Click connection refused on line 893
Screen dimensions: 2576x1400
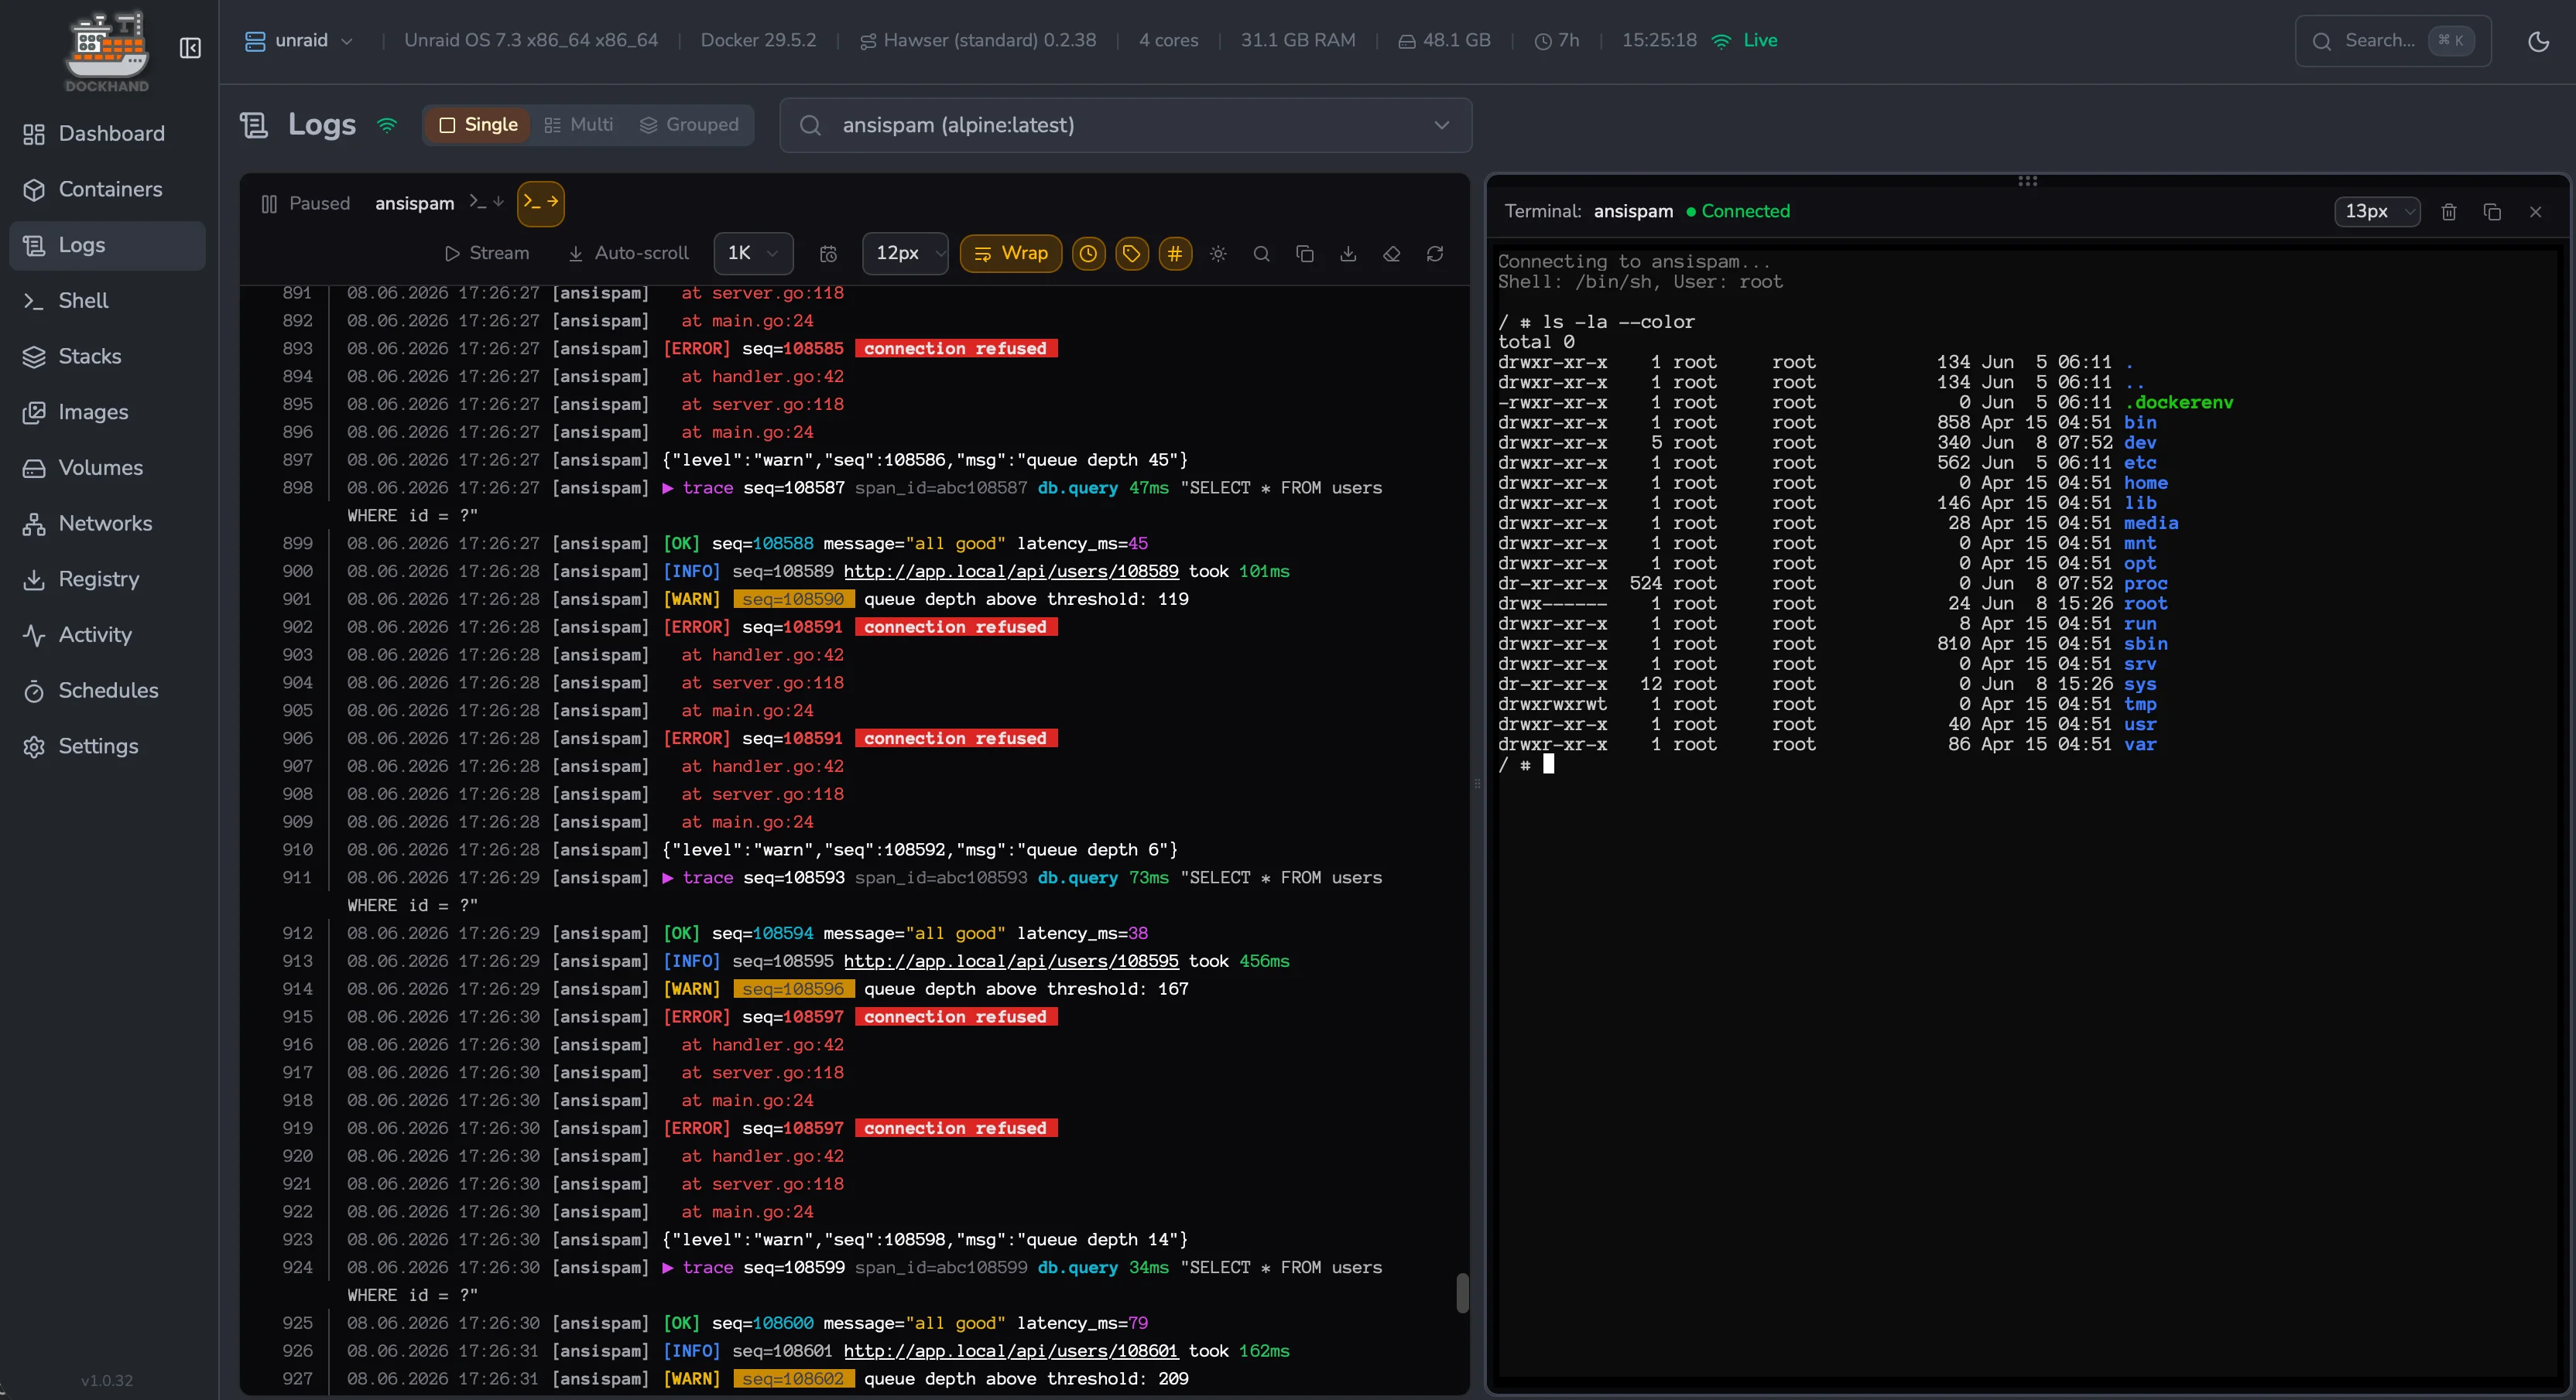[x=955, y=349]
